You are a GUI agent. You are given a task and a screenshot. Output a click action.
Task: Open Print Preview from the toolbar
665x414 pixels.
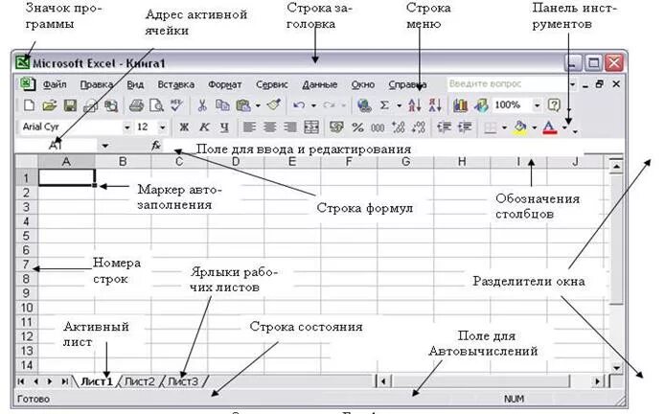click(x=156, y=104)
